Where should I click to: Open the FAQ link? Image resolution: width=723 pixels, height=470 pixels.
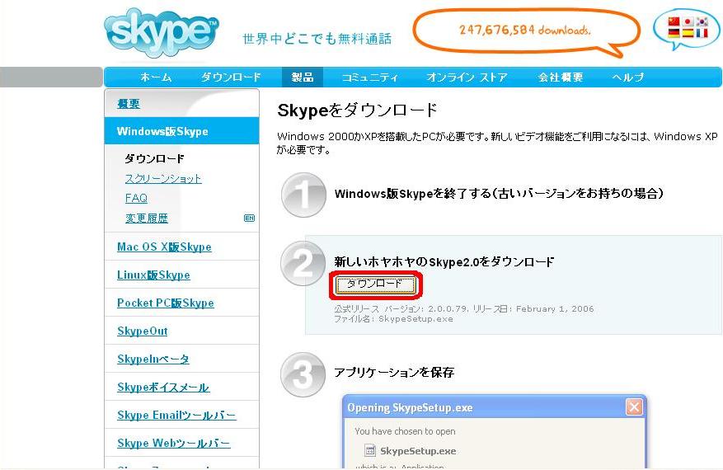click(136, 198)
